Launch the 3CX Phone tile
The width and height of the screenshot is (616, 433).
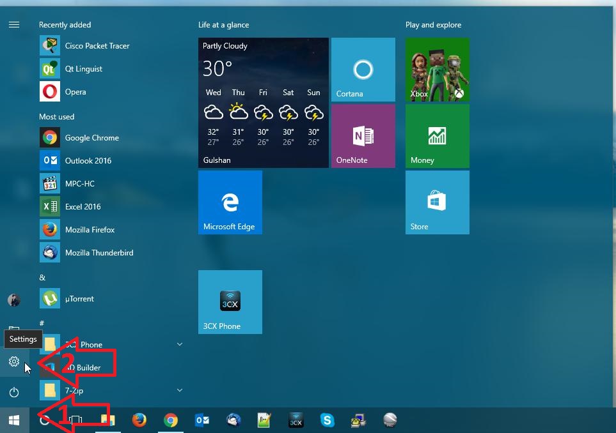(x=230, y=301)
